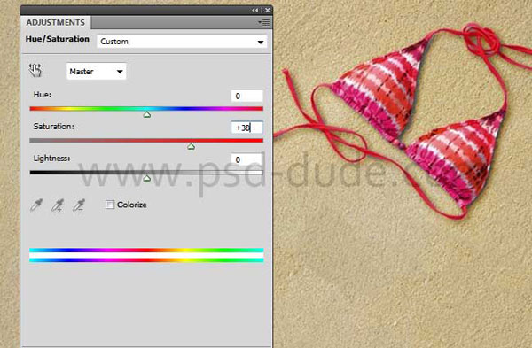This screenshot has width=532, height=348.
Task: Click the Saturation slider handle
Action: click(191, 146)
